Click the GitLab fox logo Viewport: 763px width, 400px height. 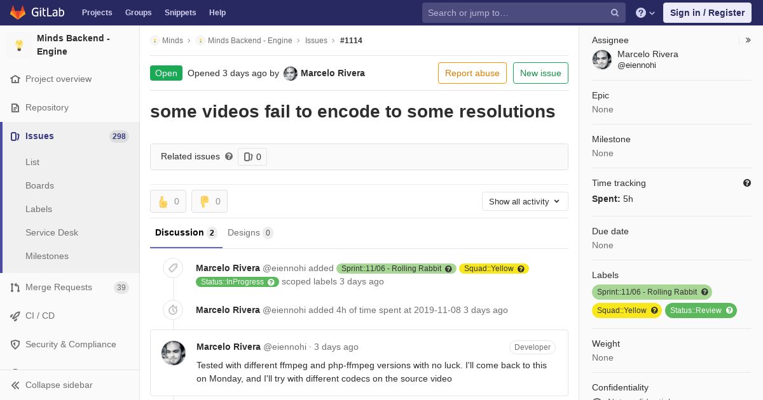click(x=18, y=12)
